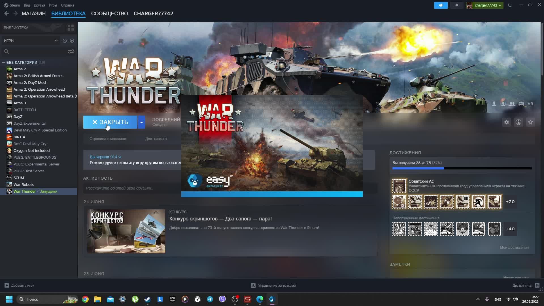Click the achievements progress bar
544x306 pixels.
coord(462,168)
